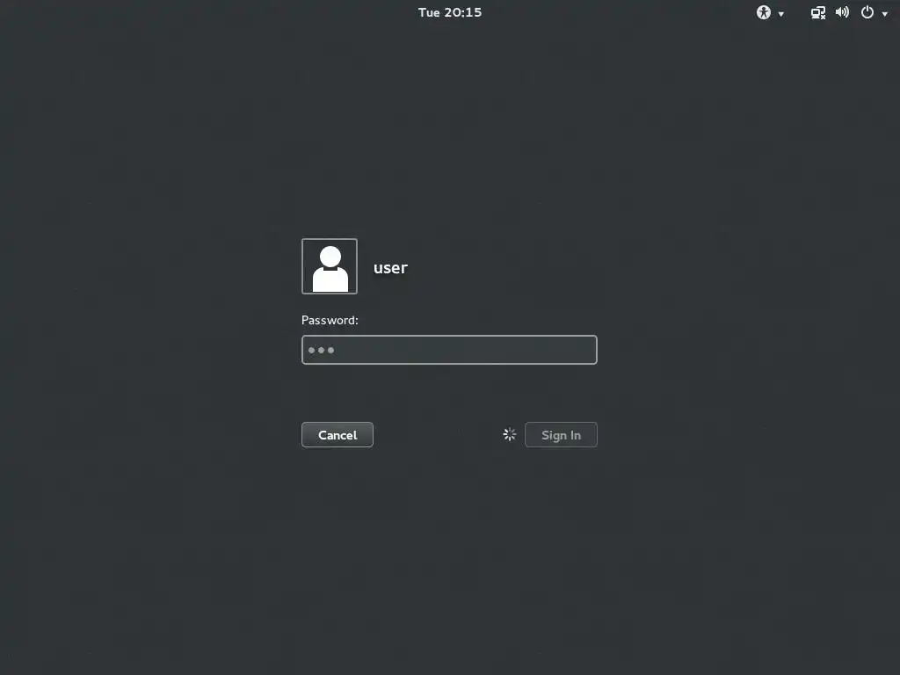This screenshot has width=900, height=675.
Task: Click the "Password:" field label
Action: (x=330, y=320)
